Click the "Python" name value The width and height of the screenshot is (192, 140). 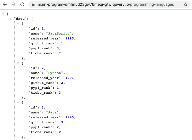point(55,73)
